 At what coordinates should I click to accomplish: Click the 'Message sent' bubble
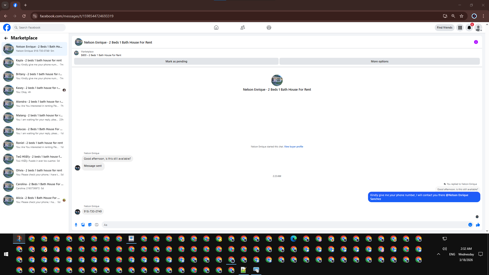[x=93, y=166]
